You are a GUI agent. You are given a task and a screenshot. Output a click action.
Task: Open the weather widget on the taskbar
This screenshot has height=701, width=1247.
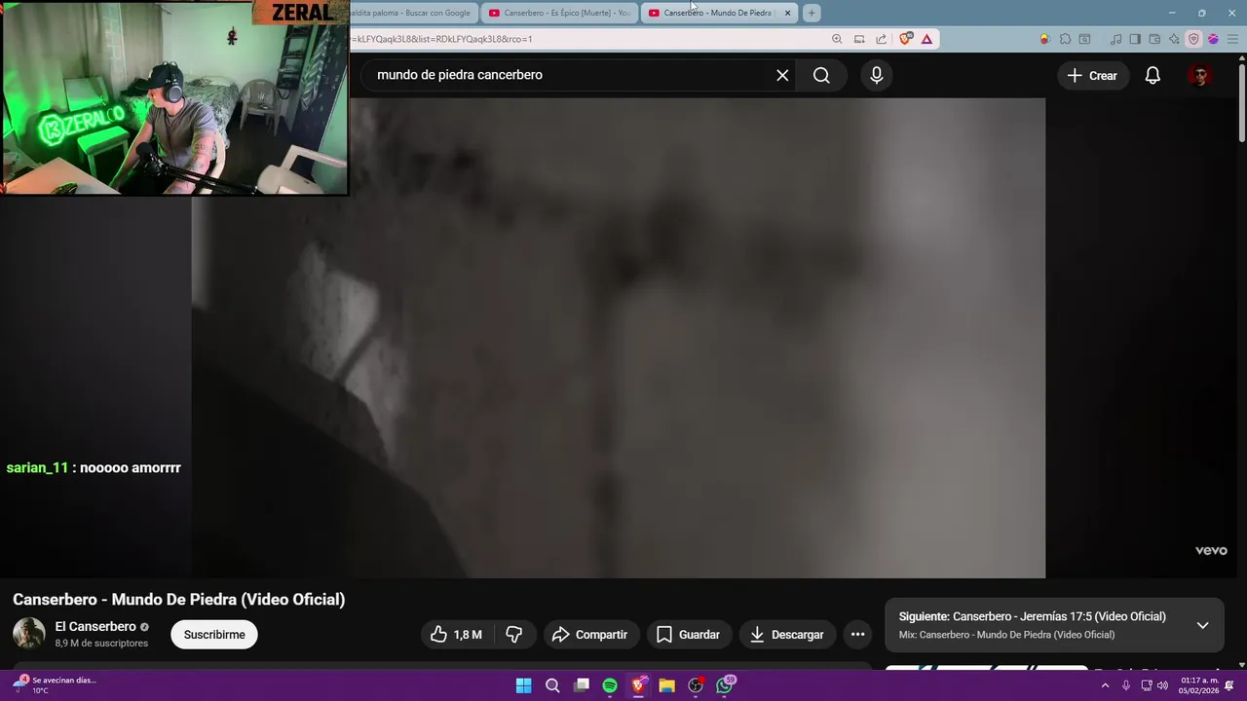pyautogui.click(x=54, y=685)
